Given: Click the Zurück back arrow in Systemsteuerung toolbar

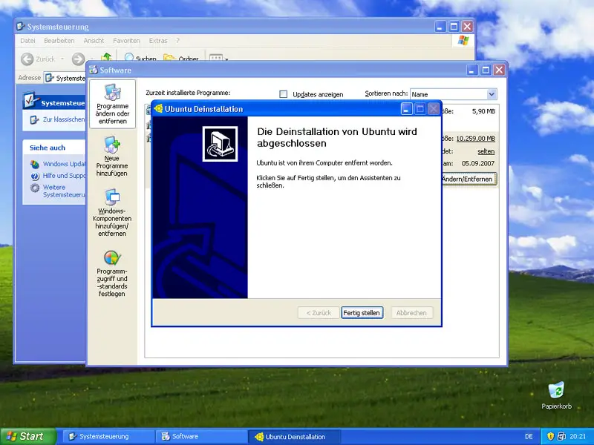Looking at the screenshot, I should pos(27,59).
